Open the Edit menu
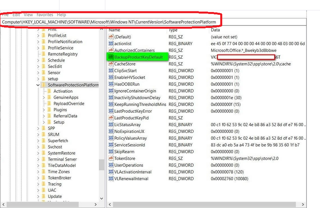The width and height of the screenshot is (320, 208). [x=16, y=15]
